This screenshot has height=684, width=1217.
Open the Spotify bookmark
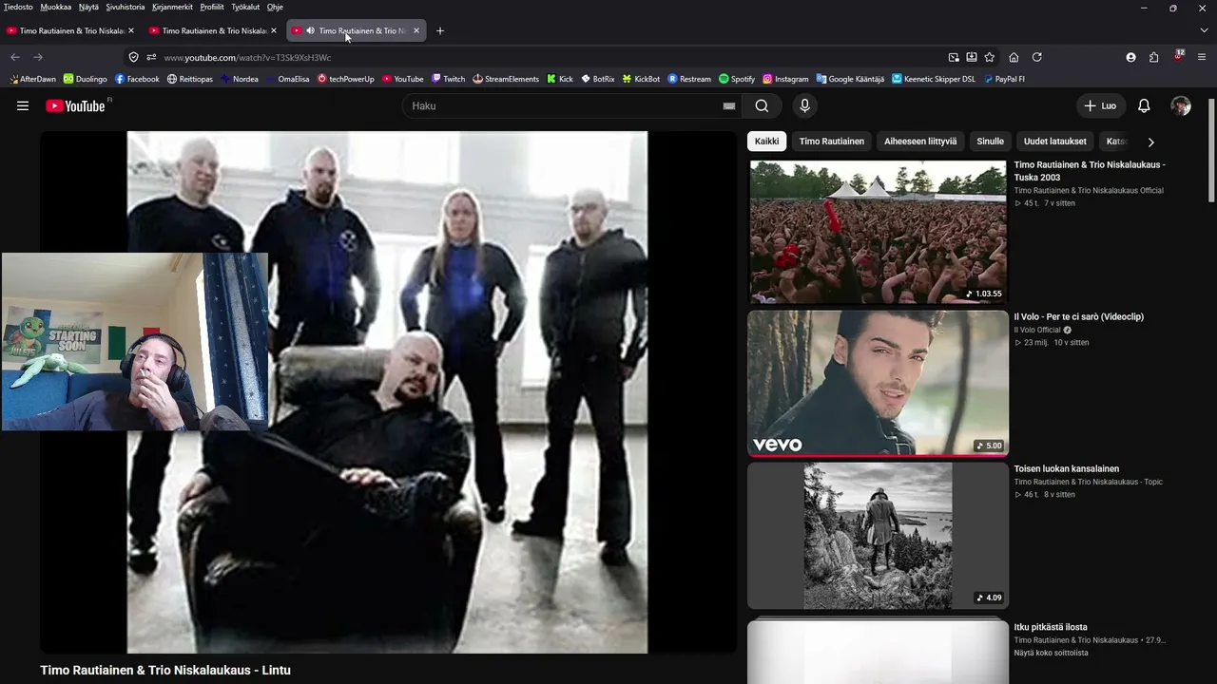(x=737, y=79)
